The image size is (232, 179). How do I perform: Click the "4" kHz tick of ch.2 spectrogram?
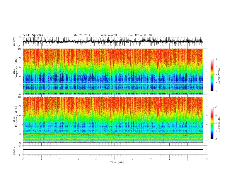click(20, 125)
